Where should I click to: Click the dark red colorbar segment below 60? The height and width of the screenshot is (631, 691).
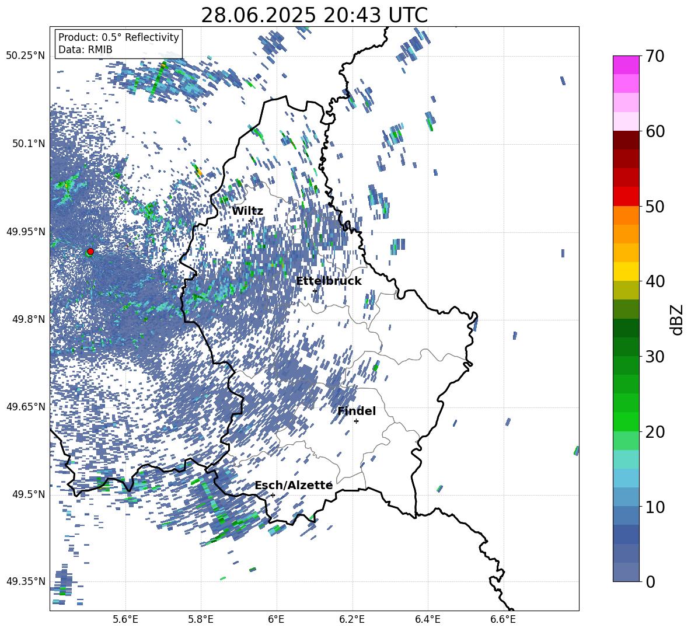click(626, 140)
